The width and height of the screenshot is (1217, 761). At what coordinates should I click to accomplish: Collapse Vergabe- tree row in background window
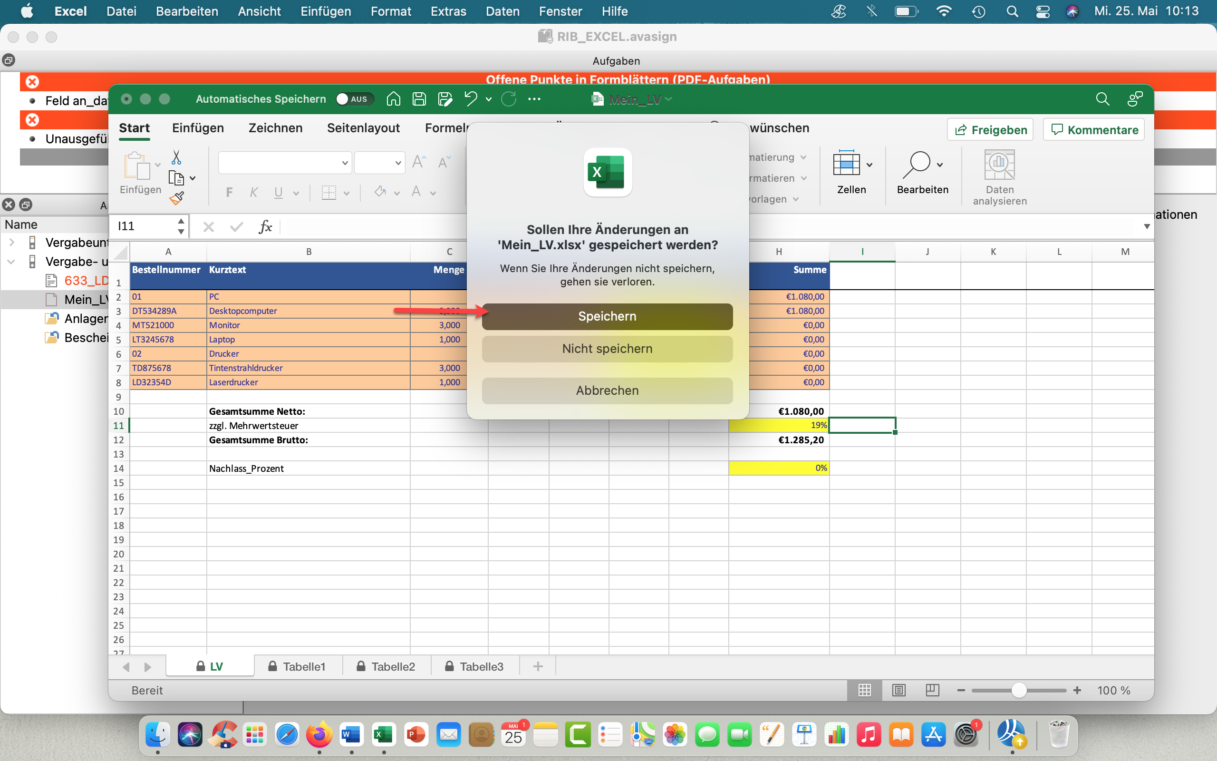tap(11, 262)
